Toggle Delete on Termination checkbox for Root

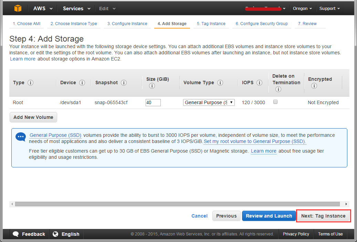(275, 102)
